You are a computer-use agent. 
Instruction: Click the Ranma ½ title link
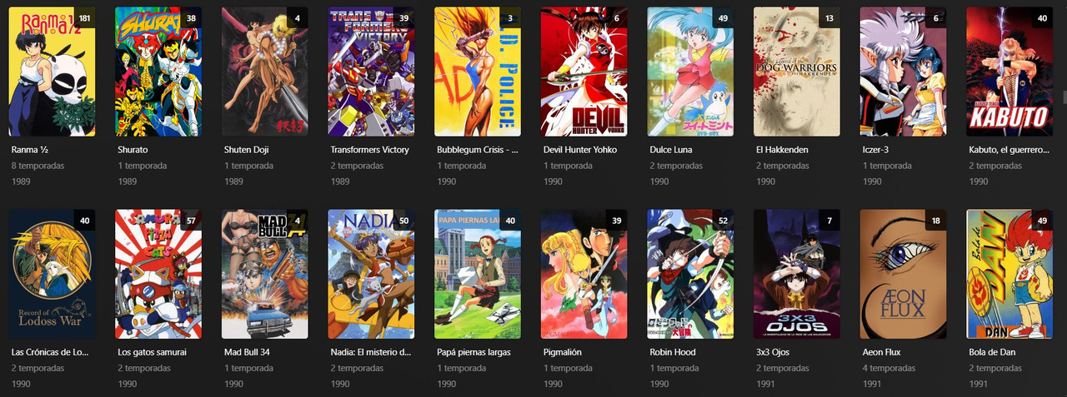pyautogui.click(x=31, y=150)
